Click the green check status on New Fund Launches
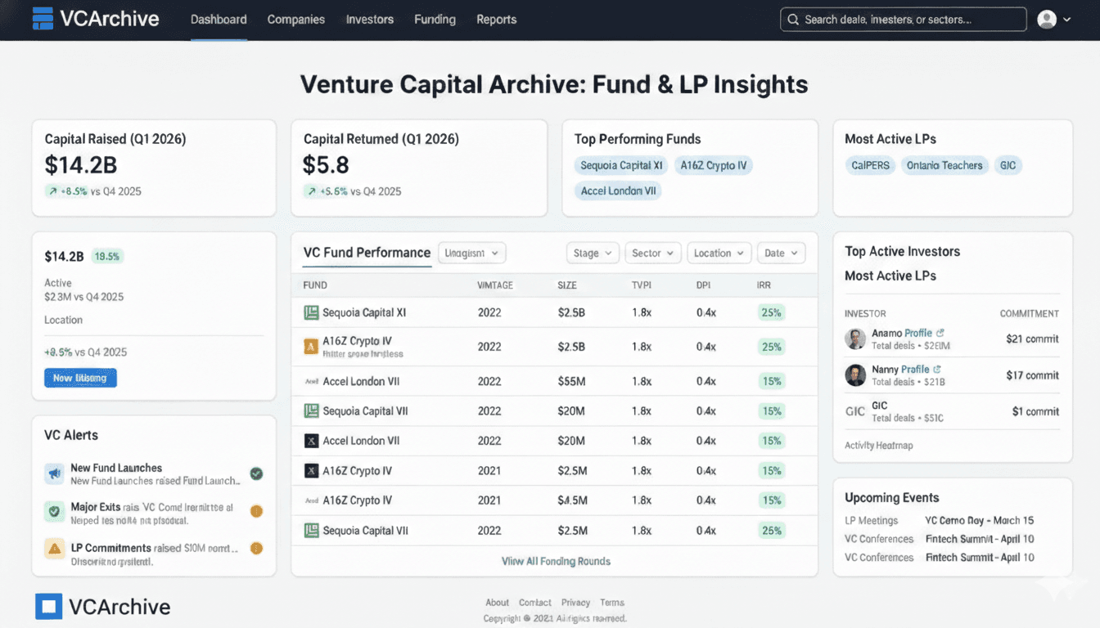The height and width of the screenshot is (628, 1100). pyautogui.click(x=256, y=473)
